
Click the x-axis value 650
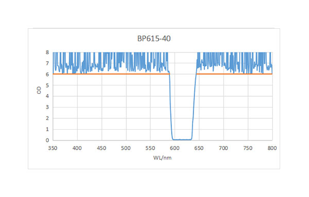(199, 148)
